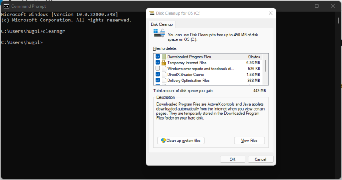342x180 pixels.
Task: Click the Downloaded Program Files folder icon
Action: point(164,57)
